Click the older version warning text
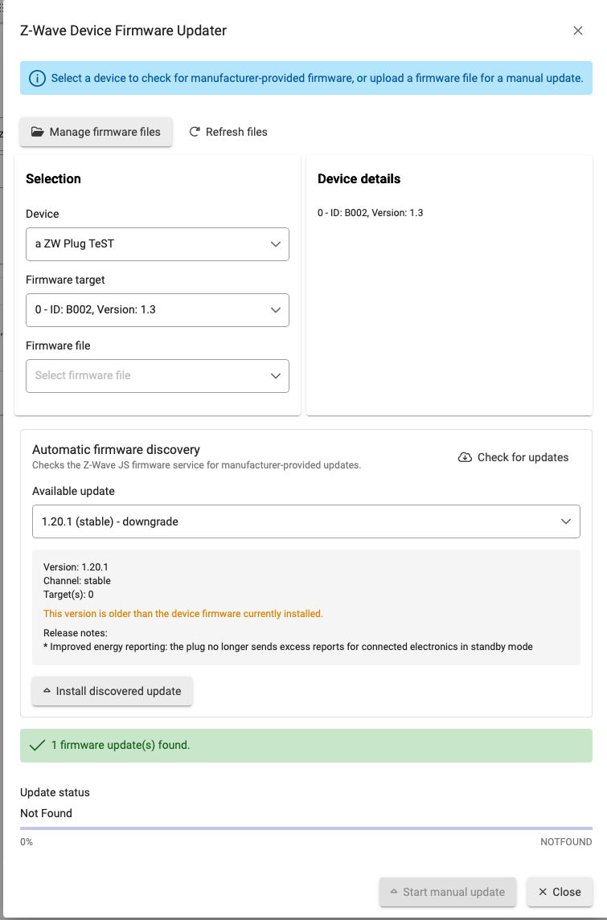The image size is (607, 920). 183,614
